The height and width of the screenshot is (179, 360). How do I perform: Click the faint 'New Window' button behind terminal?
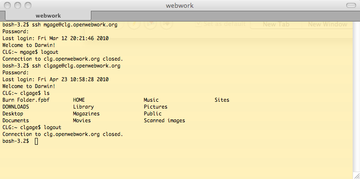pyautogui.click(x=328, y=24)
